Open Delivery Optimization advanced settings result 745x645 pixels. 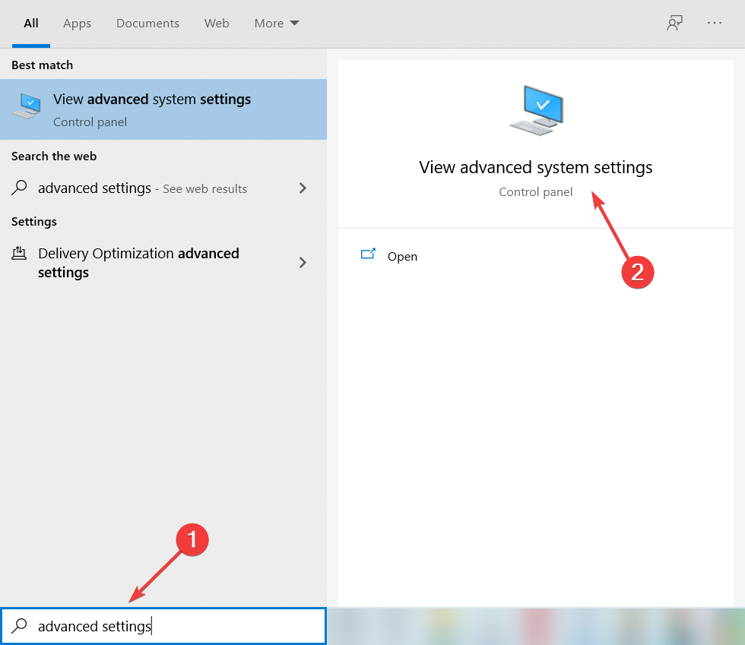click(163, 263)
